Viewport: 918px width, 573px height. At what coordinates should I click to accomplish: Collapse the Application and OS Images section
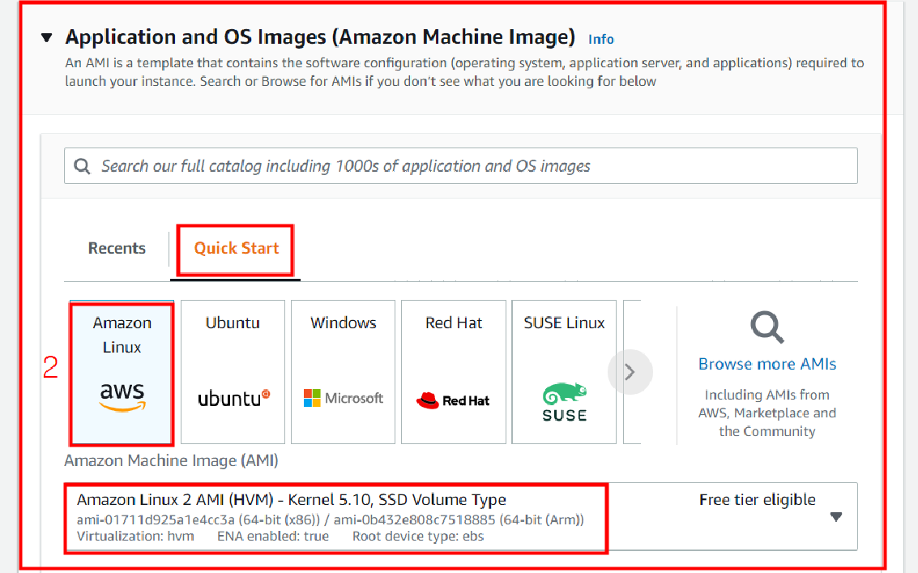(x=47, y=38)
